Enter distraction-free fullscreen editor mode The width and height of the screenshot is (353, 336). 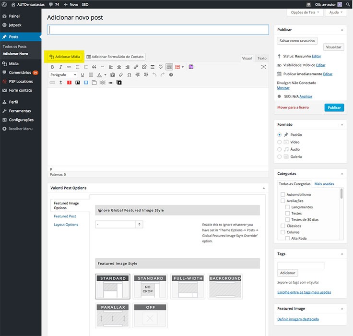263,67
